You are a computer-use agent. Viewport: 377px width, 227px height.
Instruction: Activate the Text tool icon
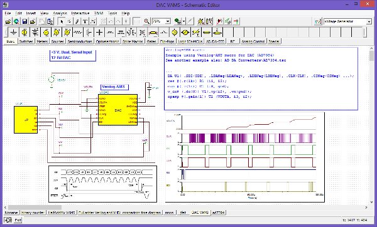[x=85, y=21]
